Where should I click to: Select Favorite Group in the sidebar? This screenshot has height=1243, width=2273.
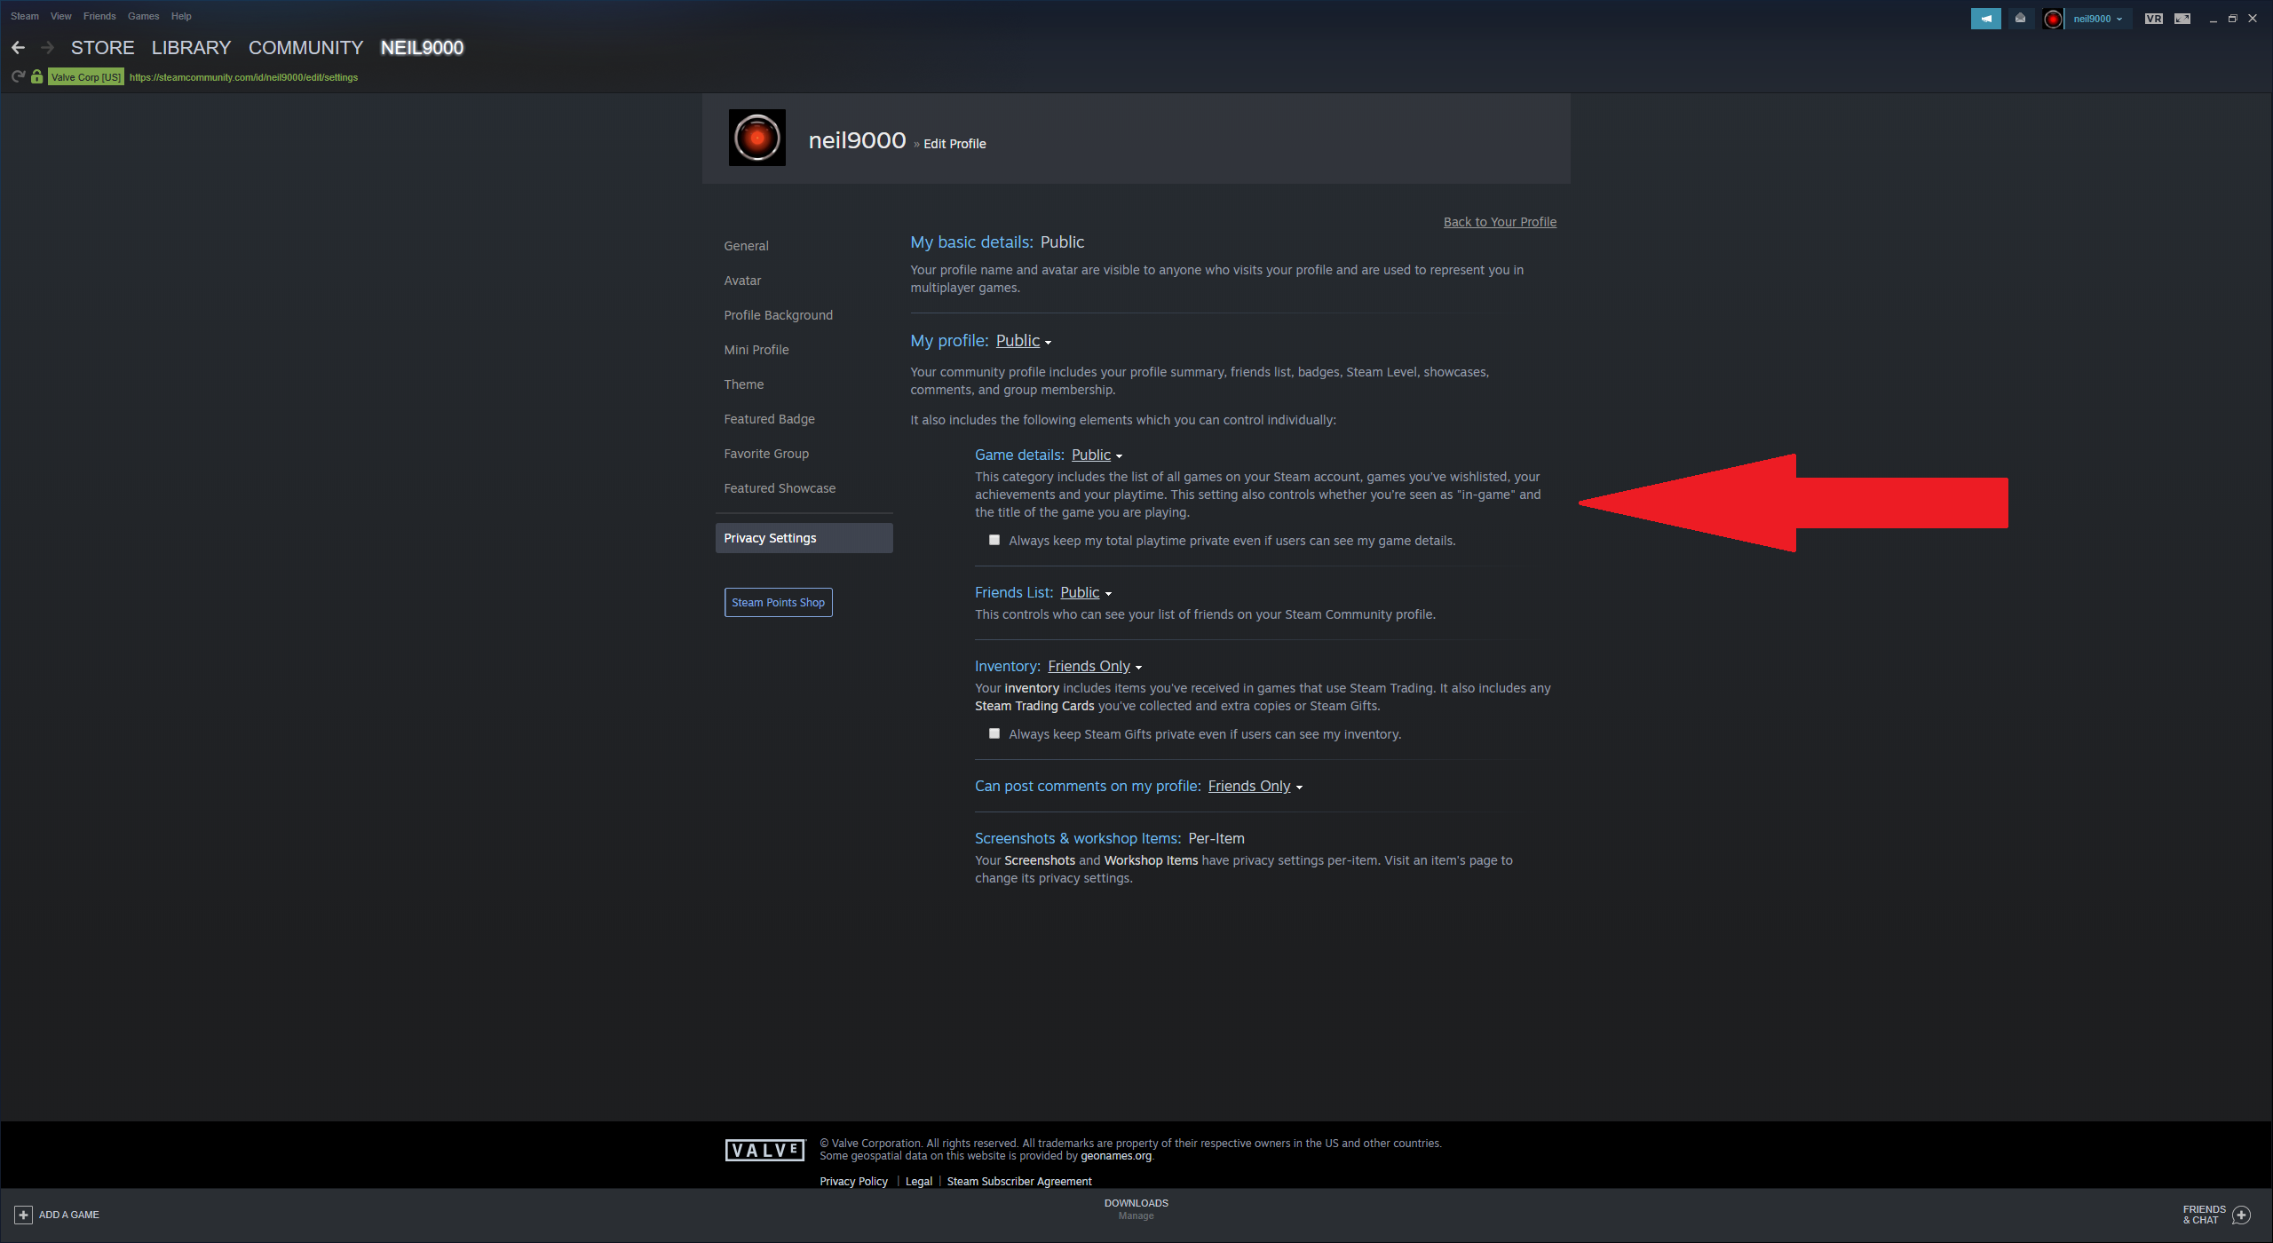click(766, 454)
